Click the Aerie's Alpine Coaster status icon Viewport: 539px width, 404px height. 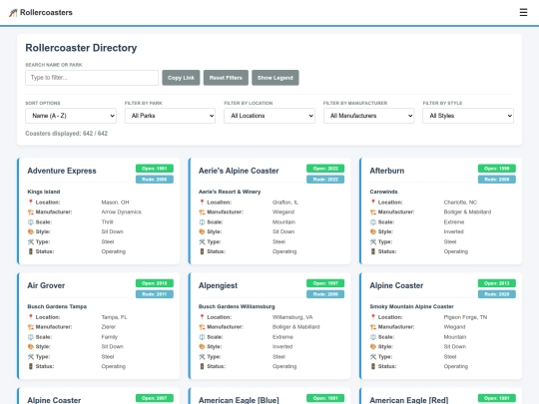tap(202, 251)
